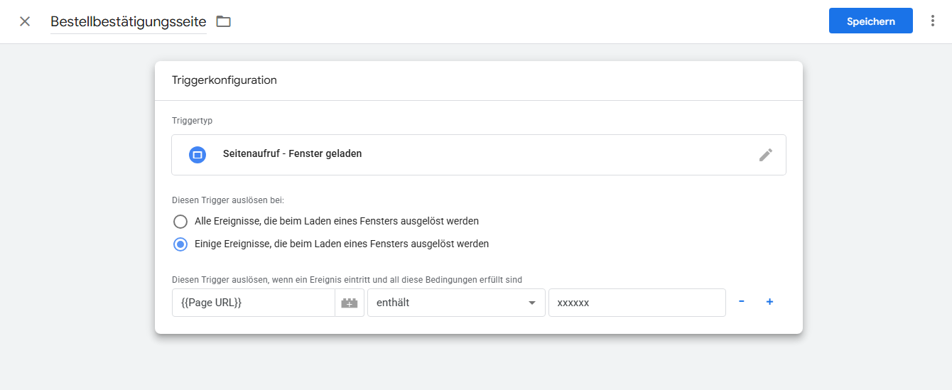Click the 'Alle Ereignisse, die beim Laden' label text
This screenshot has width=952, height=390.
[336, 221]
